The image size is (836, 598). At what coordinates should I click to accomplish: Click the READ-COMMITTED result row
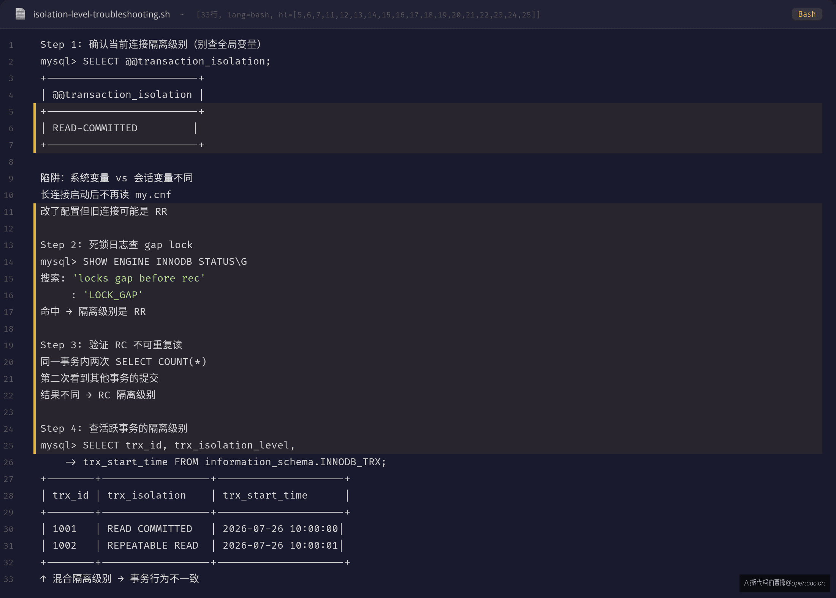(119, 128)
